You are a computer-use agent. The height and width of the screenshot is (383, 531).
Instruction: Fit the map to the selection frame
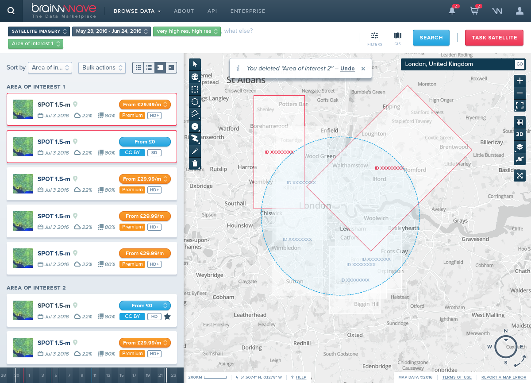point(519,106)
